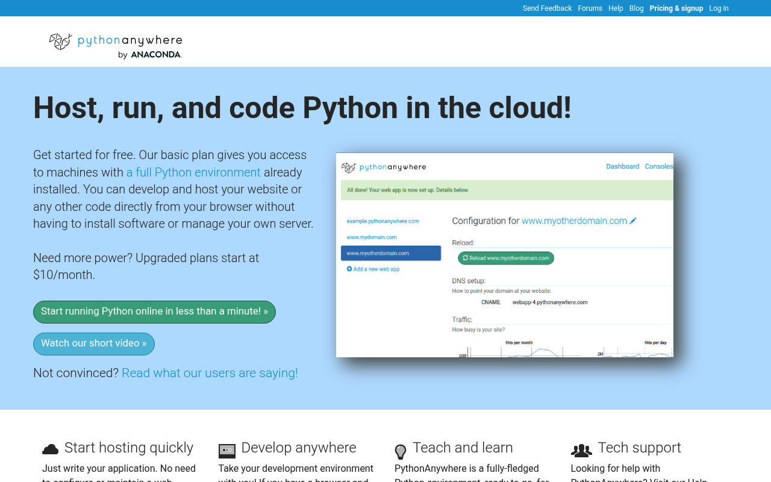Screen dimensions: 771x482
Task: Click Log in
Action: click(x=719, y=8)
